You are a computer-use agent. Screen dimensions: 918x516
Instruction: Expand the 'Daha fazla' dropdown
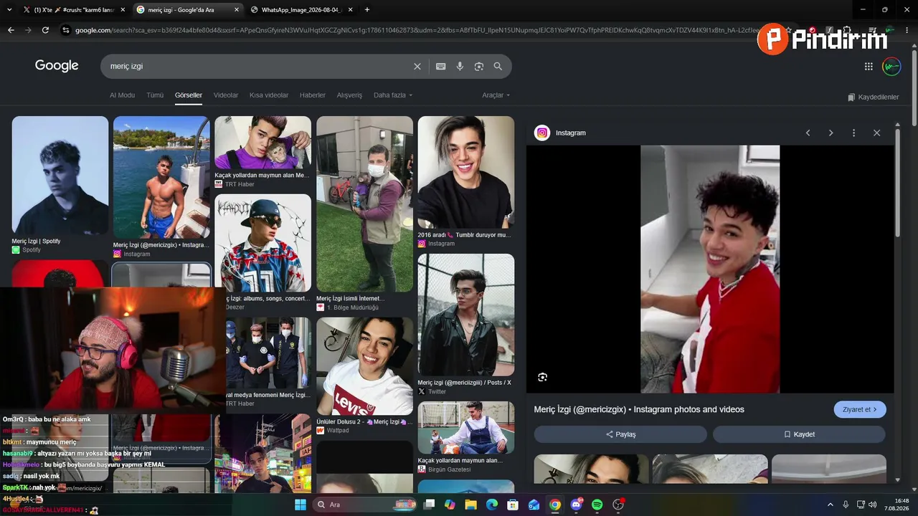(x=393, y=95)
